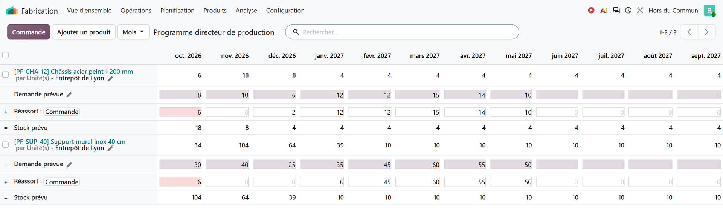Viewport: 723px width, 208px height.
Task: Edit PF-CHA-12 product settings pencil icon
Action: pos(110,78)
